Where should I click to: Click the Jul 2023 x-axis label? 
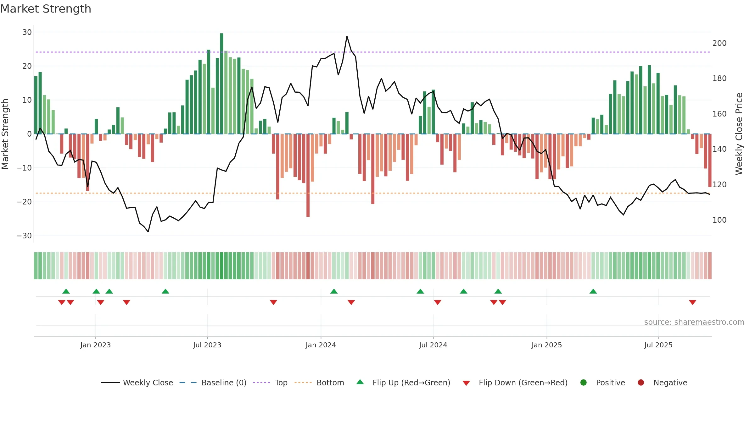tap(207, 345)
